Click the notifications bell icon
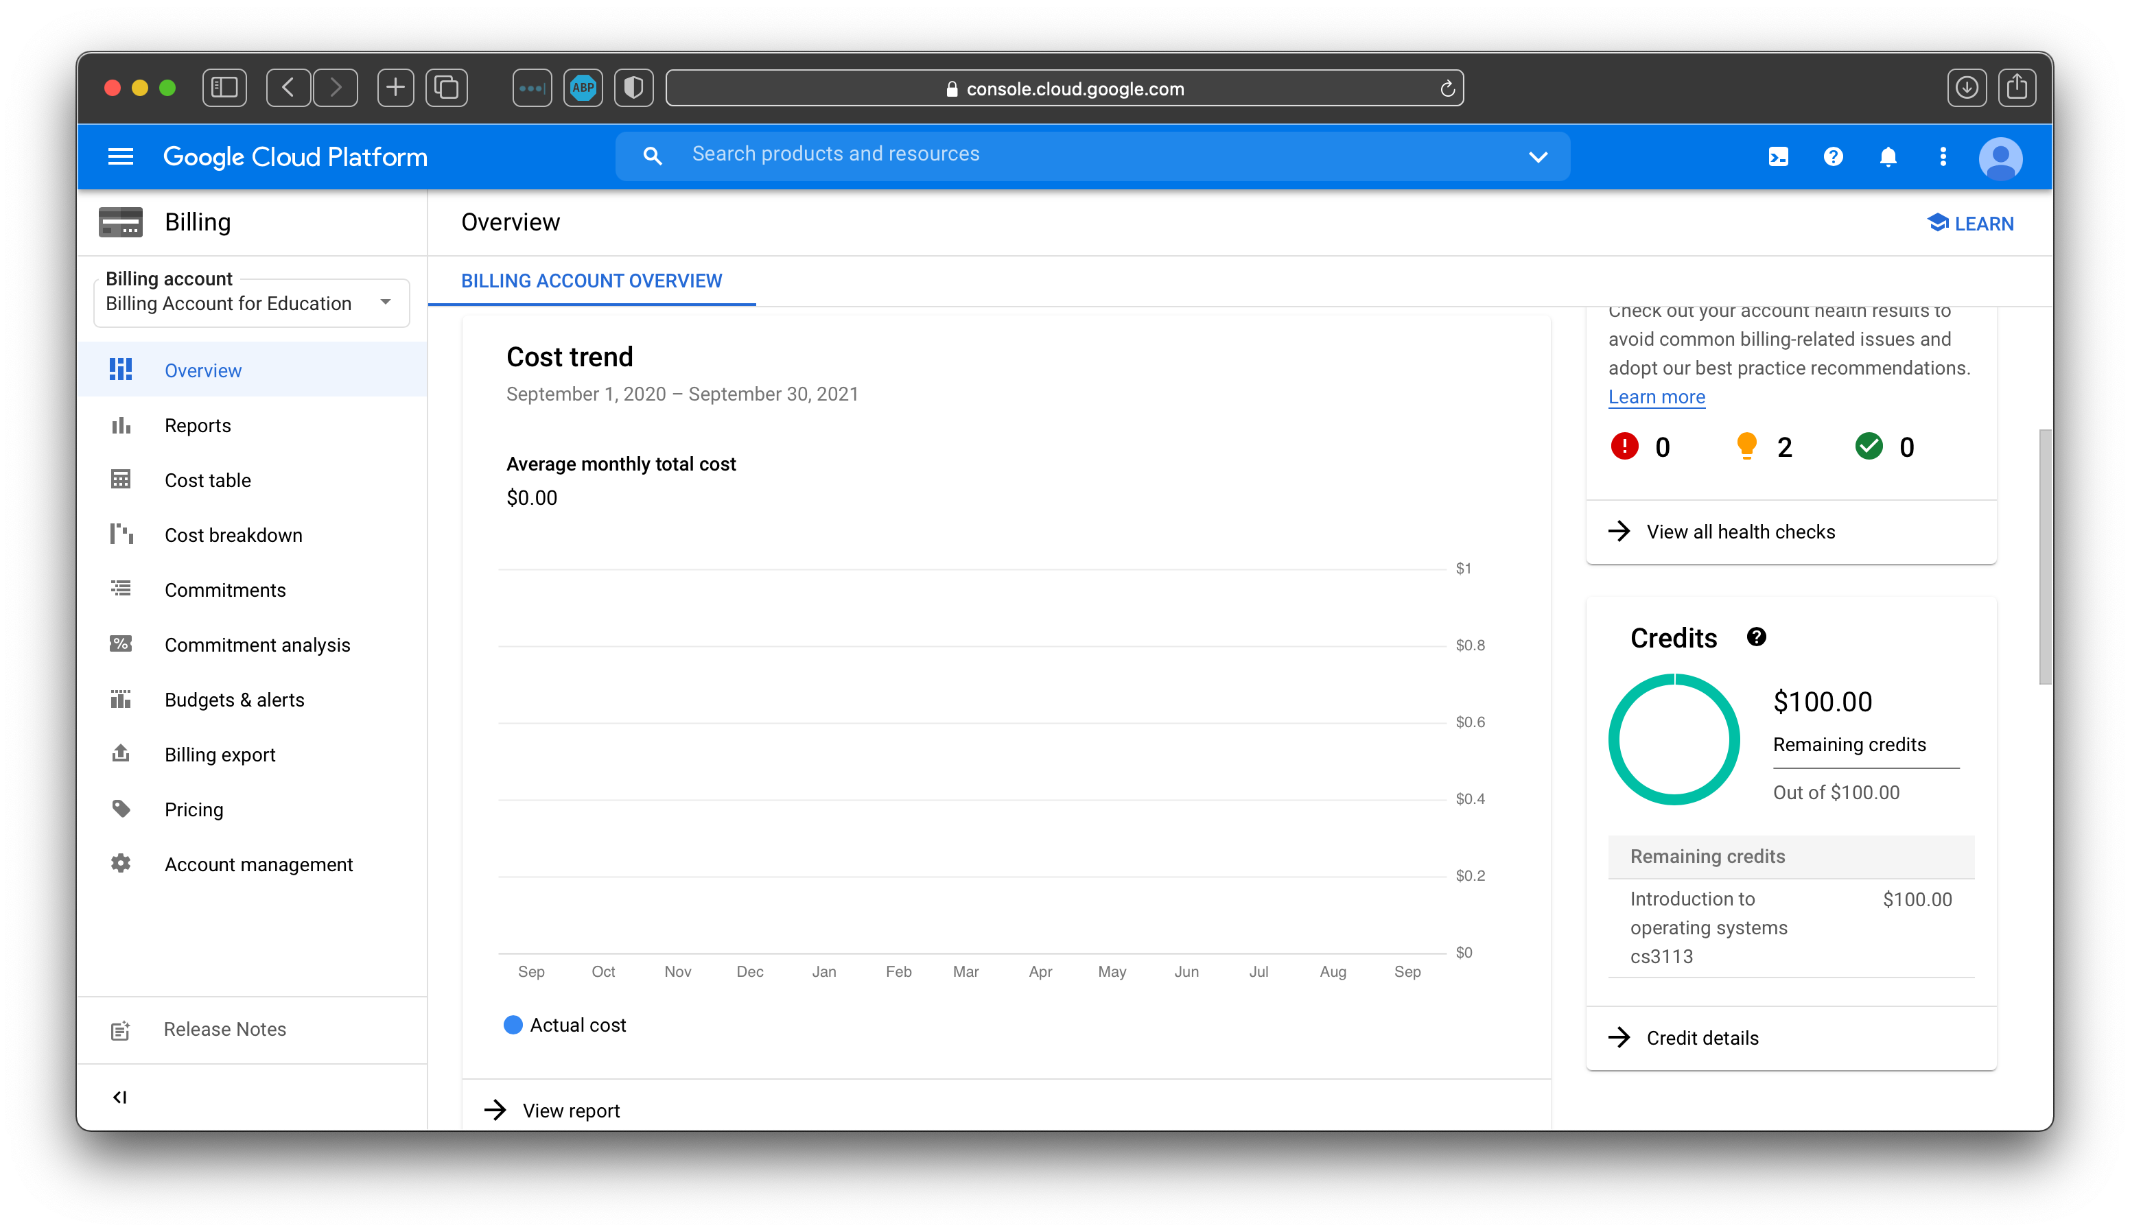Screen dimensions: 2130x1232 (1887, 157)
